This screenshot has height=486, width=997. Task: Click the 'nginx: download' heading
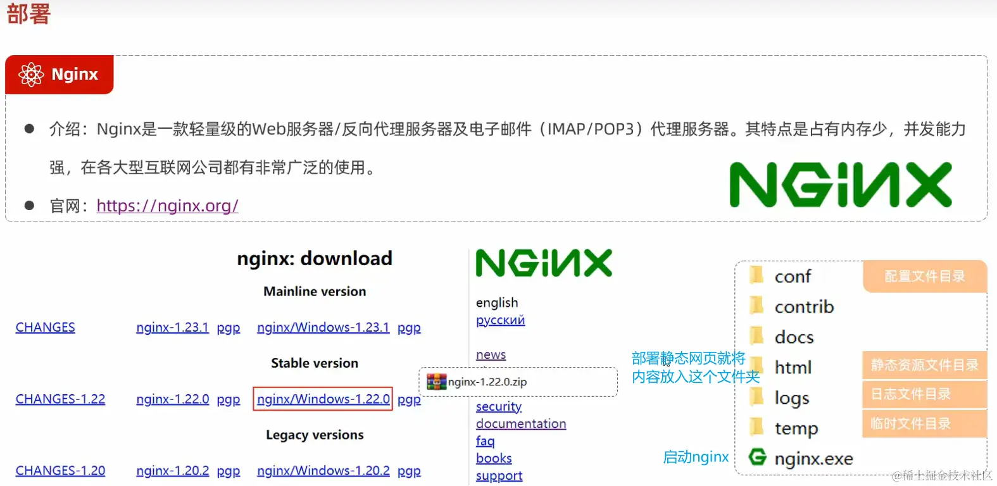click(315, 258)
